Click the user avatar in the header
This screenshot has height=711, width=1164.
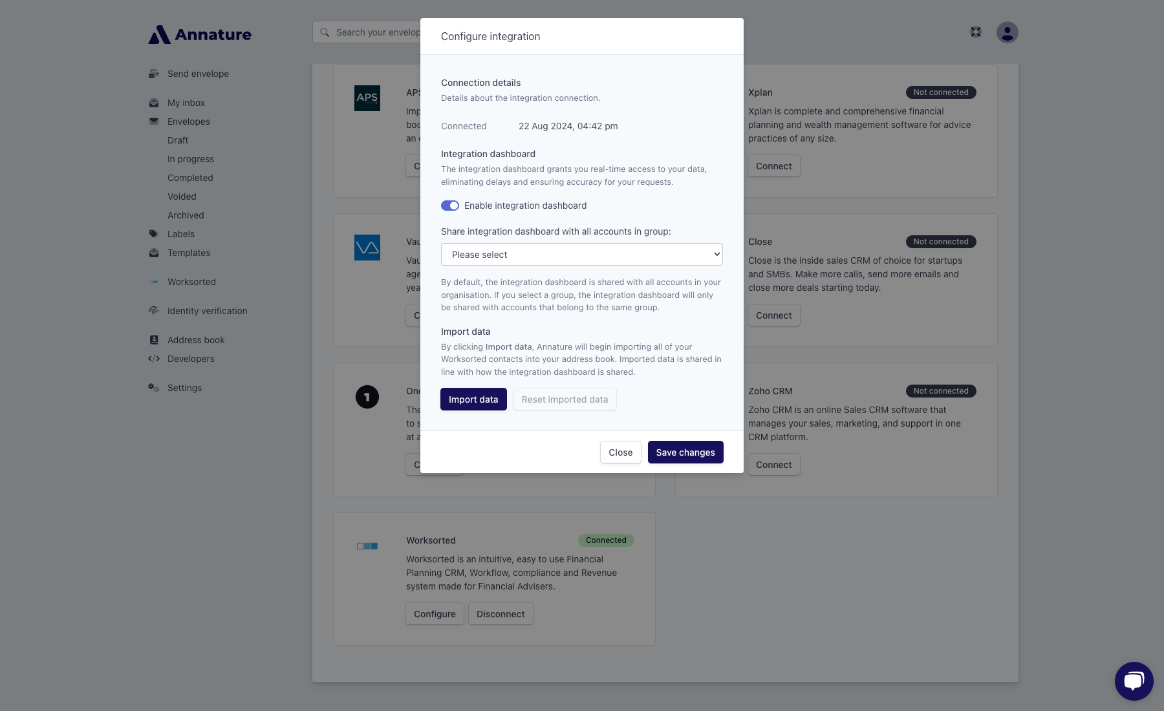[x=1006, y=31]
